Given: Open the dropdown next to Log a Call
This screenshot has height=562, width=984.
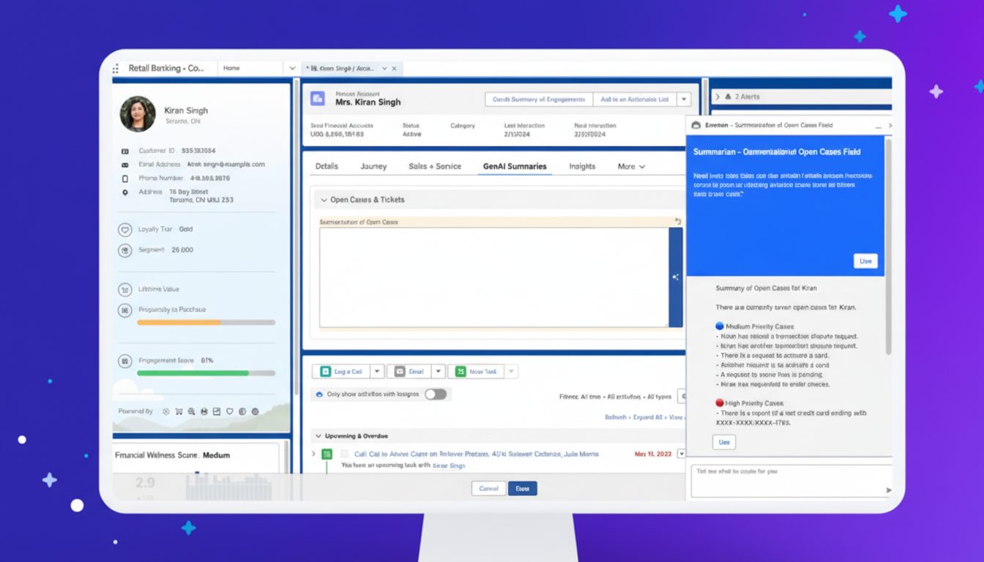Looking at the screenshot, I should [378, 371].
